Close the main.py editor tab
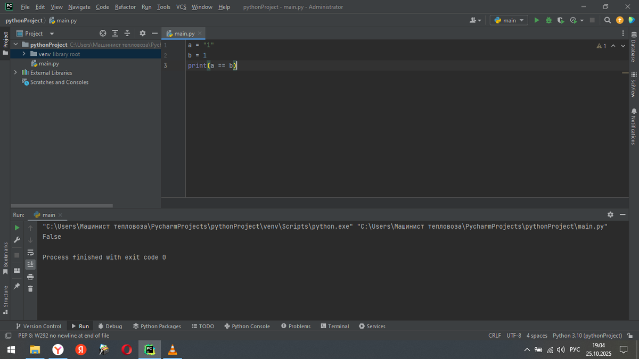 click(x=200, y=34)
